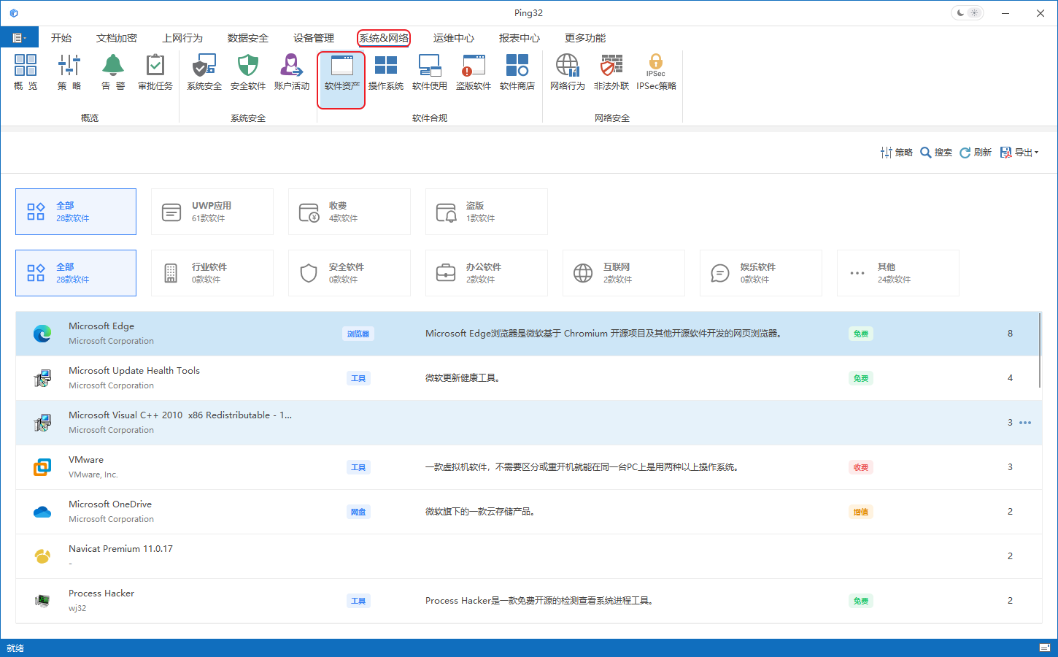Click the 刷新 refresh button
This screenshot has width=1058, height=657.
coord(976,153)
